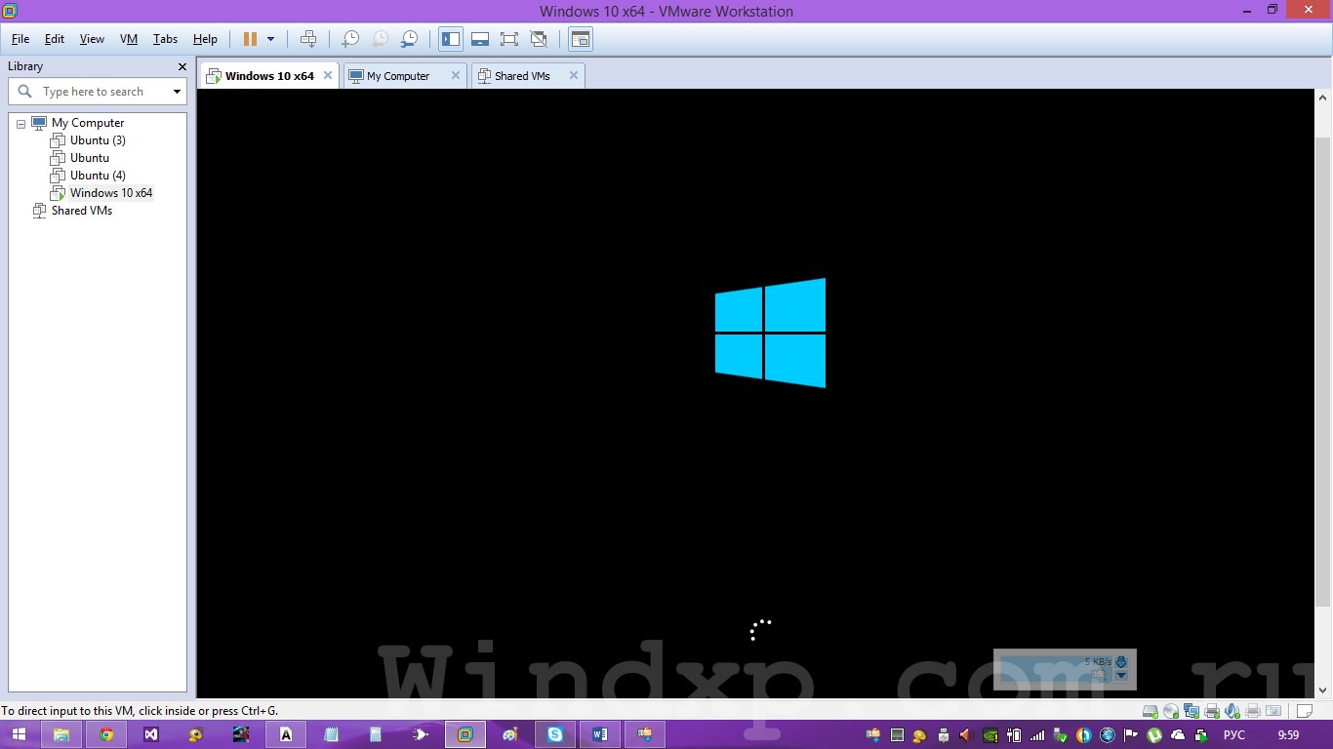Screen dimensions: 1333x749
Task: Close the My Computer tab
Action: (x=455, y=75)
